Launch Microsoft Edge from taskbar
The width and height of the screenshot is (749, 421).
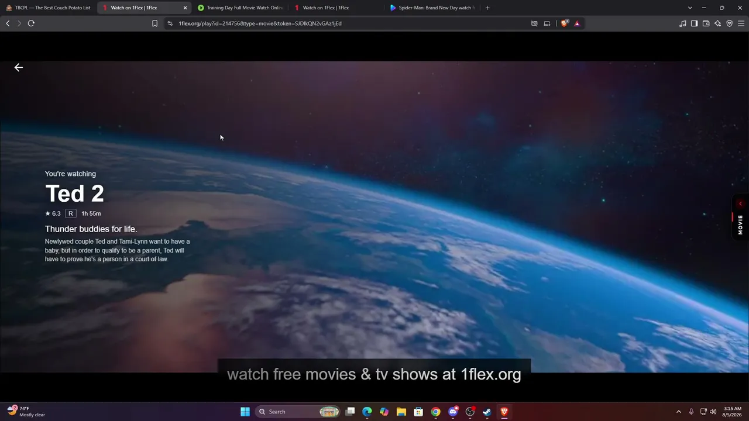367,412
